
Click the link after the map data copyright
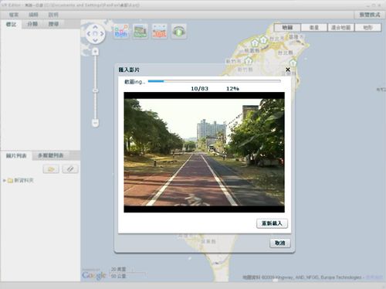374,277
